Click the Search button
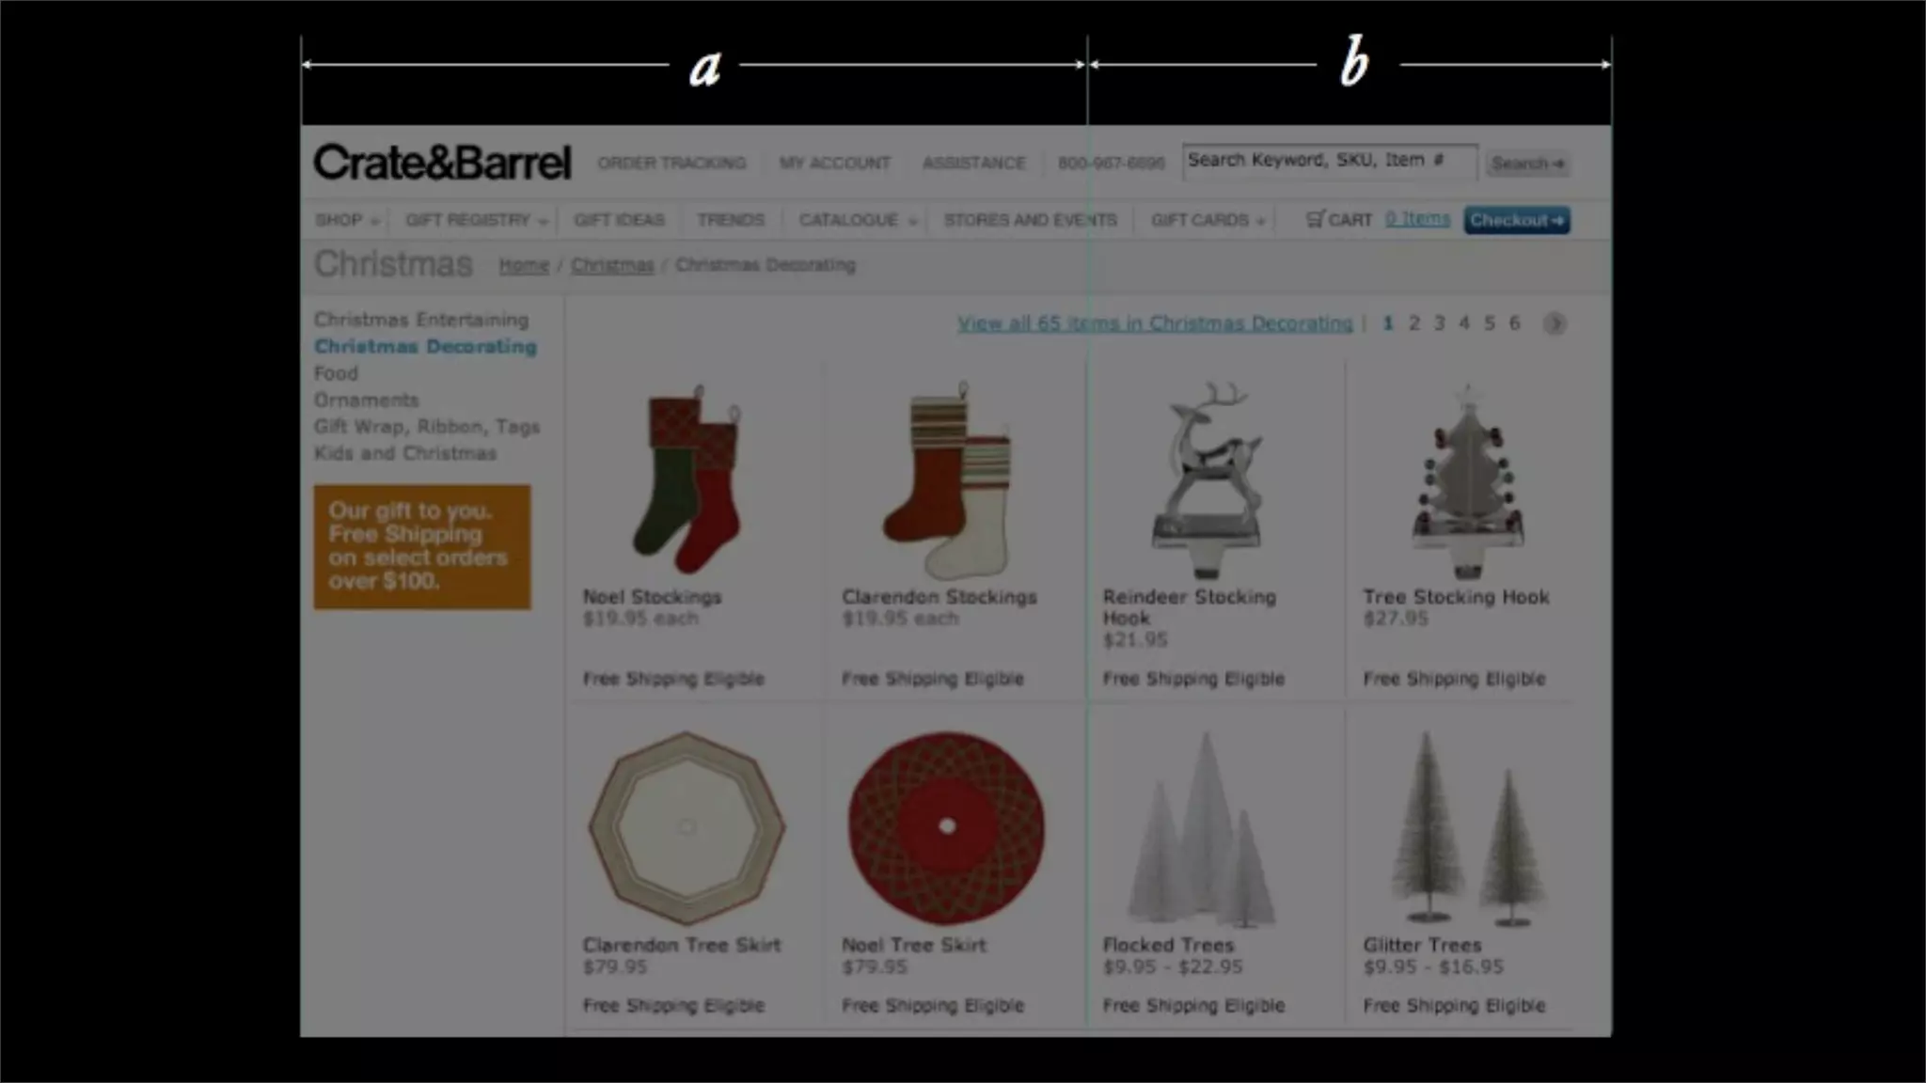The height and width of the screenshot is (1083, 1926). point(1528,164)
